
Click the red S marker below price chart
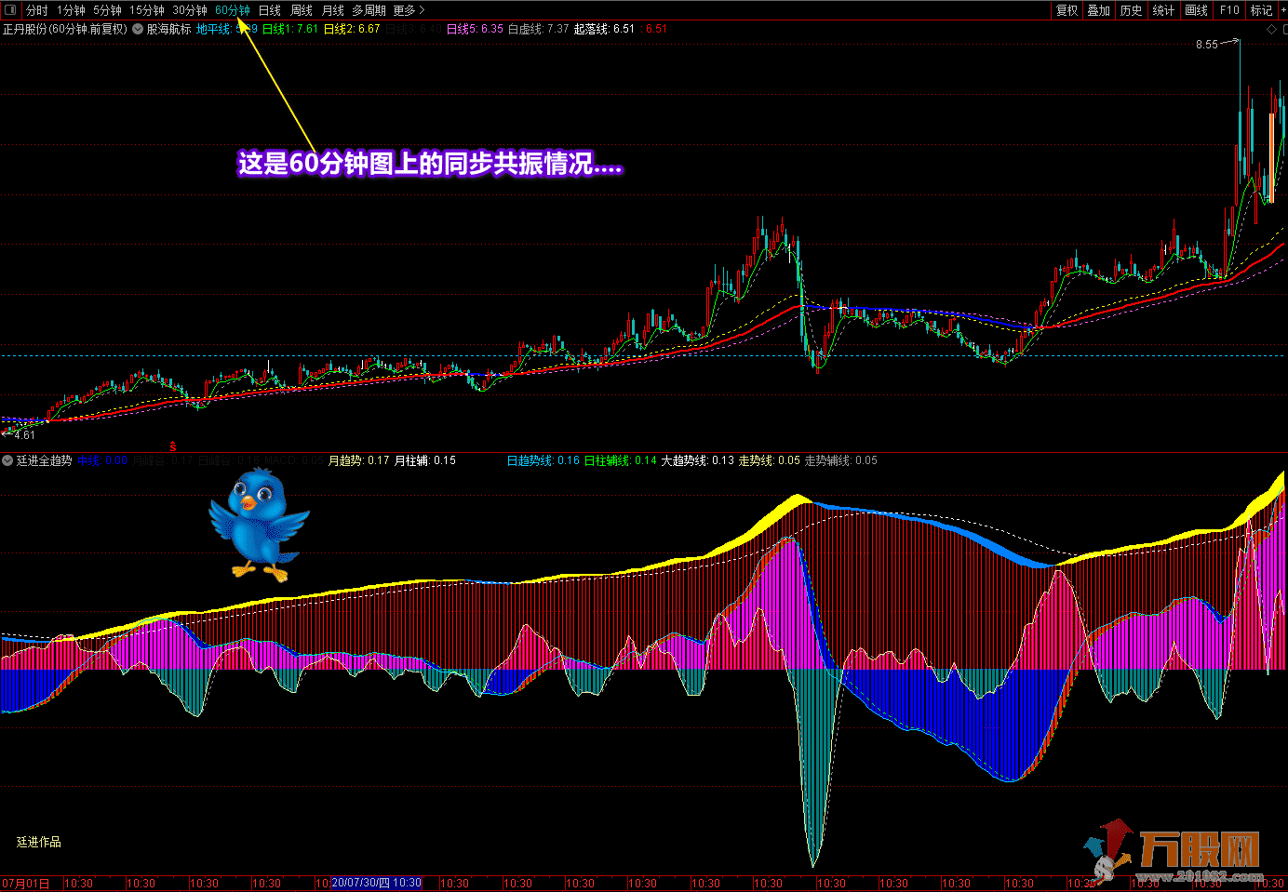pyautogui.click(x=173, y=446)
